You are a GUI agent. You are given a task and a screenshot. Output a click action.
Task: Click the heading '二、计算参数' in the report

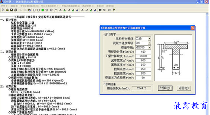(9, 52)
